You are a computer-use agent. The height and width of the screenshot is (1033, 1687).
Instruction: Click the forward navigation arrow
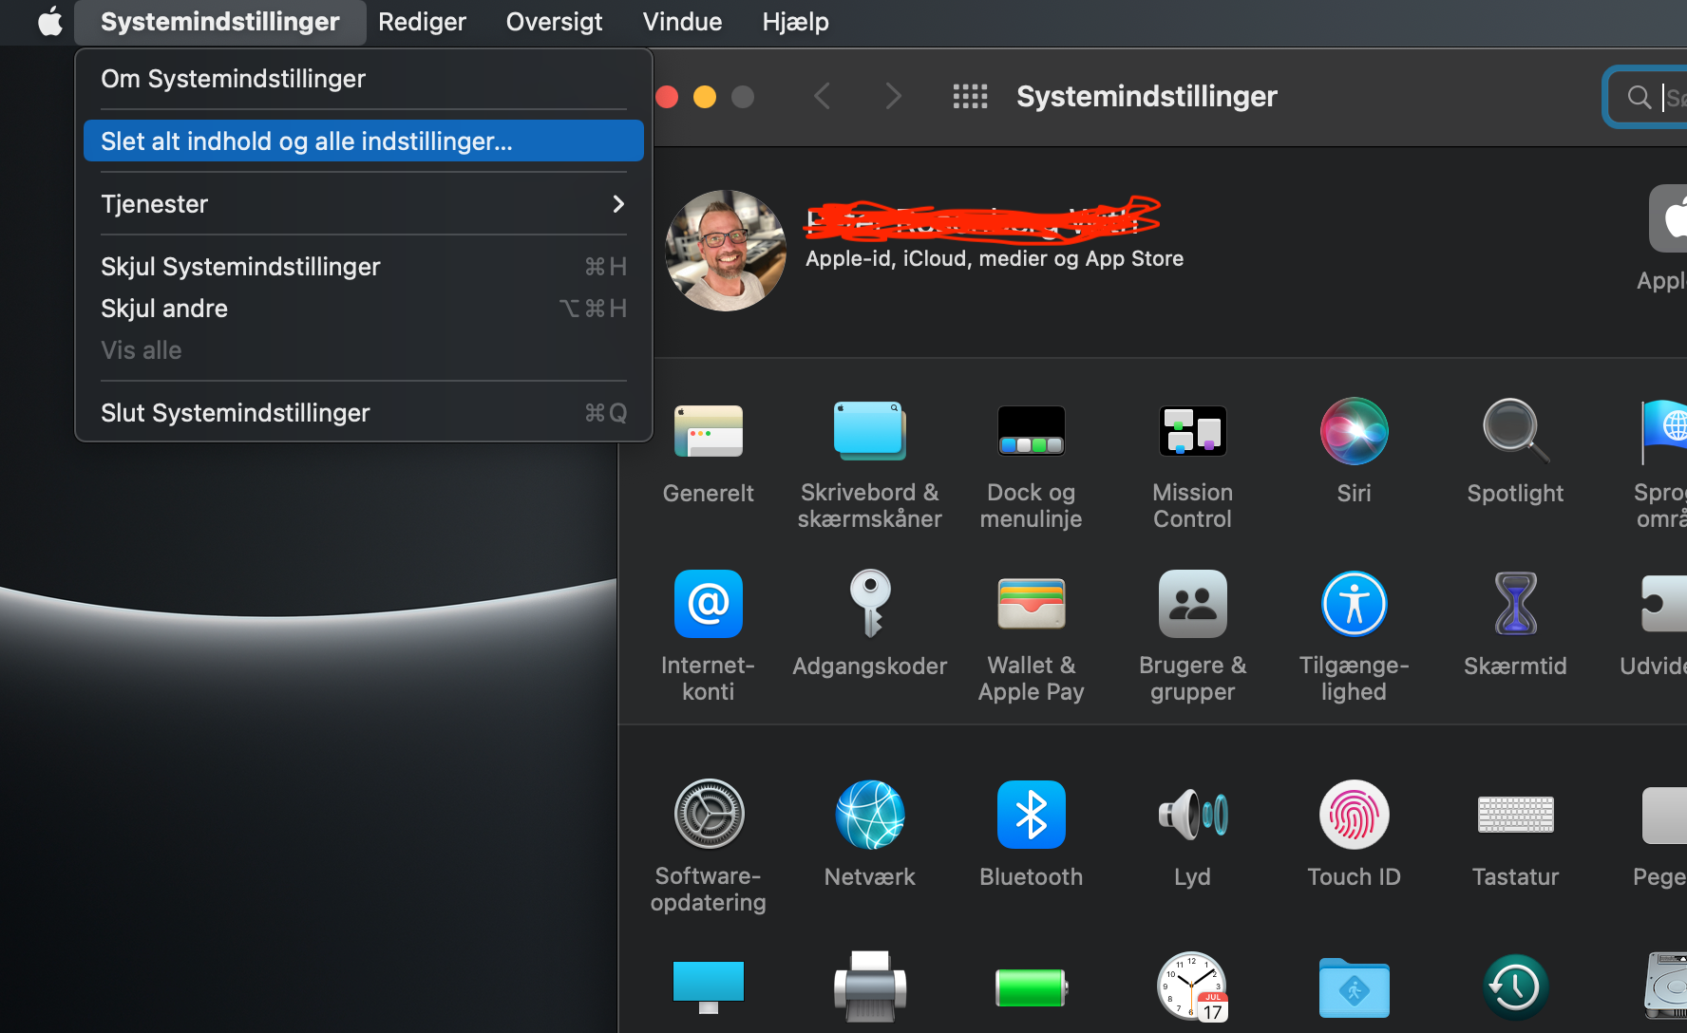[893, 96]
